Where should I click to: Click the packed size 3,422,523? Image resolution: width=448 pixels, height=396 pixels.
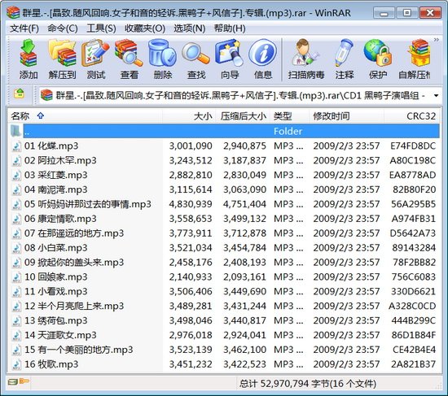[x=244, y=364]
